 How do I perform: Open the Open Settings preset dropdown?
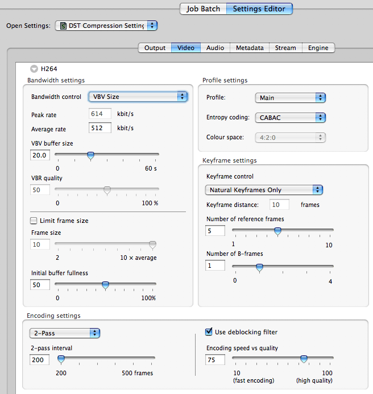pos(106,26)
